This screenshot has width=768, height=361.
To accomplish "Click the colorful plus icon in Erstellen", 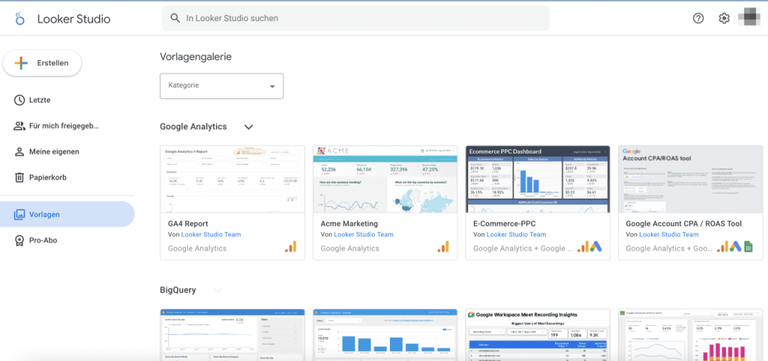I will click(x=21, y=63).
